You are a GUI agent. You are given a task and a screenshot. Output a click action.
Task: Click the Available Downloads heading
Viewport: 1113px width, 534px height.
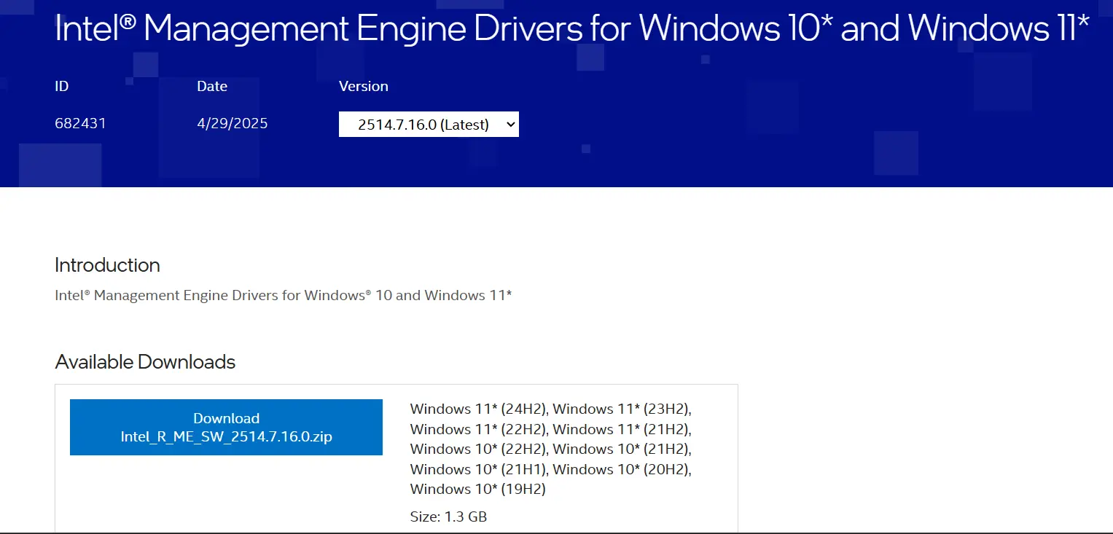click(144, 362)
